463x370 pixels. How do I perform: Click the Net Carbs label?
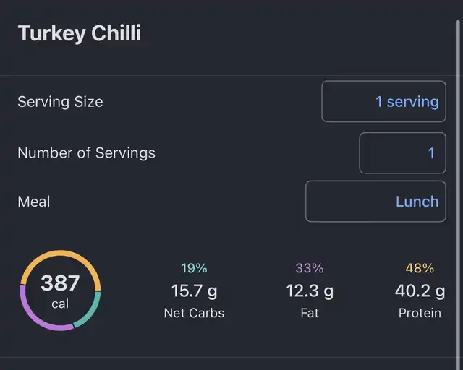tap(194, 313)
